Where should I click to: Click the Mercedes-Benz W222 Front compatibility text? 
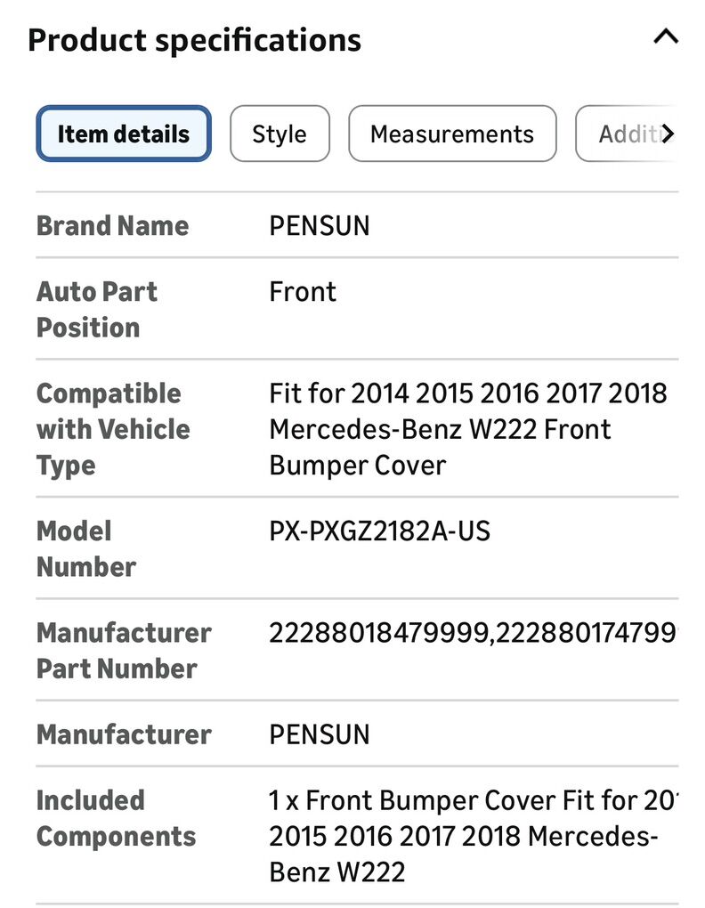pyautogui.click(x=441, y=429)
